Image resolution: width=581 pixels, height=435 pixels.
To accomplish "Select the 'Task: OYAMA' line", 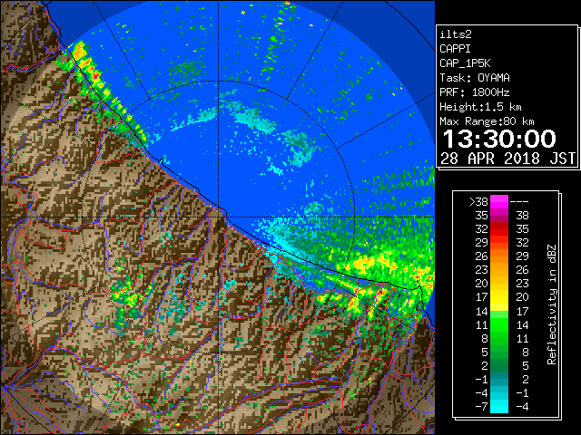I will coord(475,78).
